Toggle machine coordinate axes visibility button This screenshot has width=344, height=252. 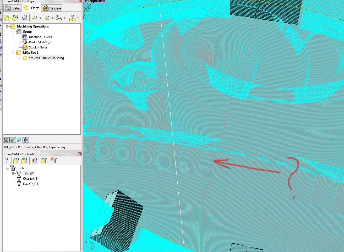(26, 140)
